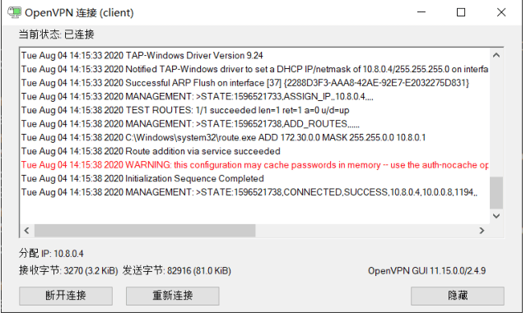Click the empty horizontal scrollbar track right of thumb
The height and width of the screenshot is (317, 526).
coord(365,231)
